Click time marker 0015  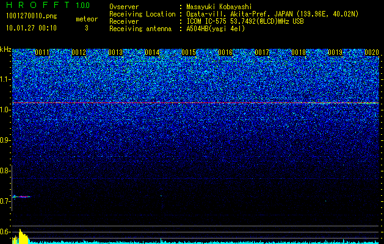(x=189, y=52)
